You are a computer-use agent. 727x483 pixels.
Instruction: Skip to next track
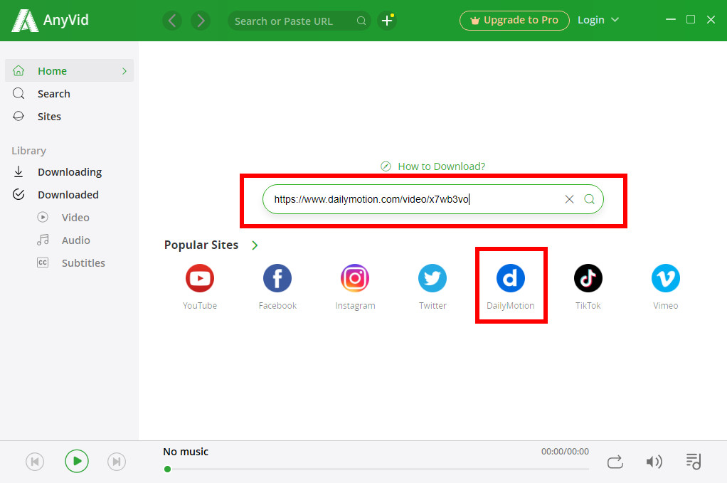(117, 462)
